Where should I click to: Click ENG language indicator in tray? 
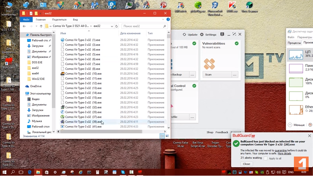(291, 172)
